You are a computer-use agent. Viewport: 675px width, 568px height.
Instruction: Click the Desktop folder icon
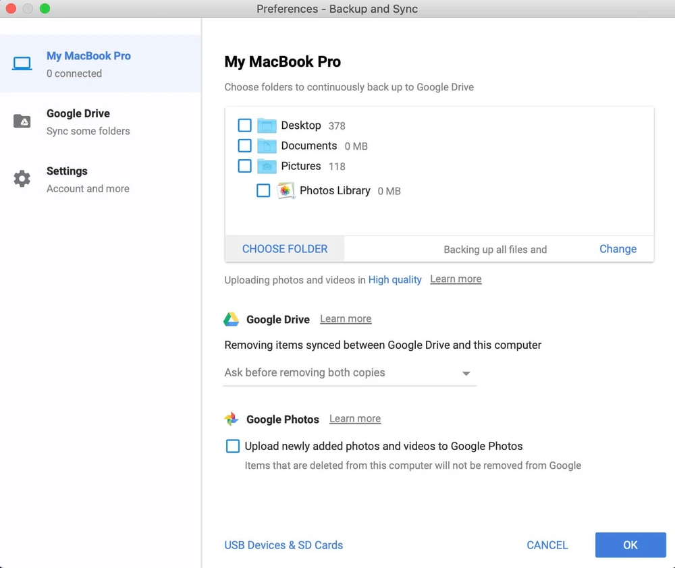[x=267, y=125]
